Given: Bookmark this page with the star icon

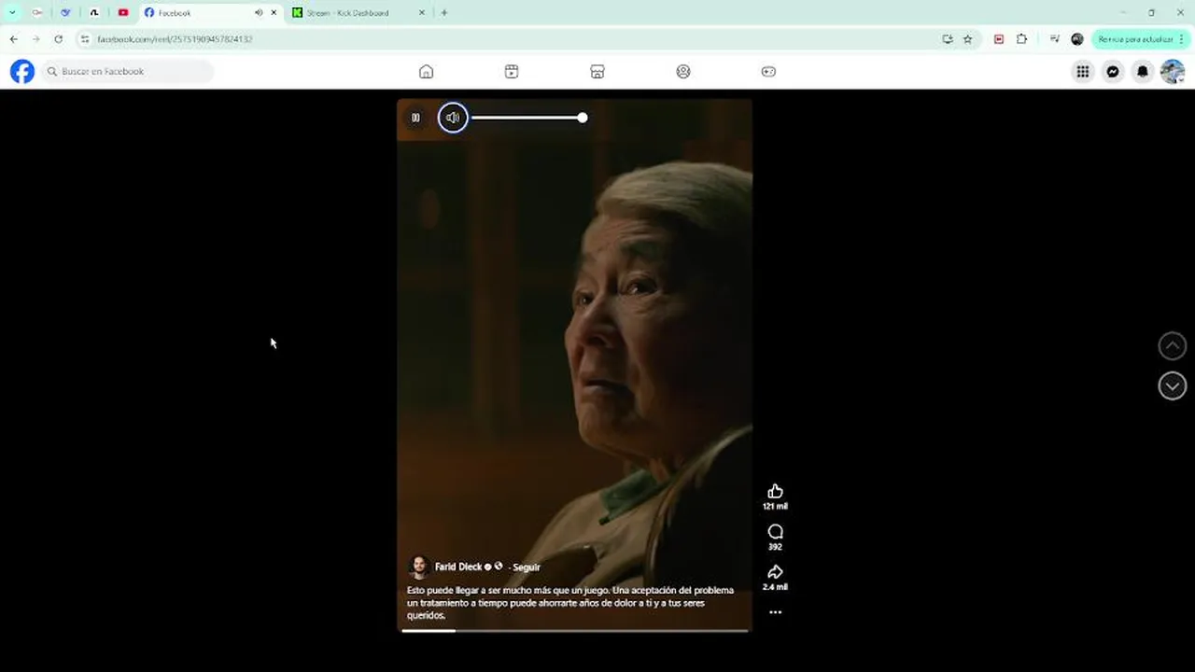Looking at the screenshot, I should pos(968,39).
